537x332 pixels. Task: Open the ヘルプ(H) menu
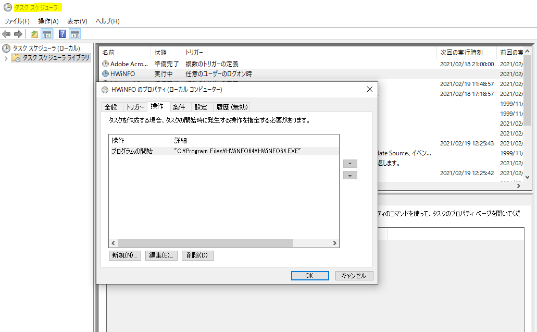tap(107, 21)
